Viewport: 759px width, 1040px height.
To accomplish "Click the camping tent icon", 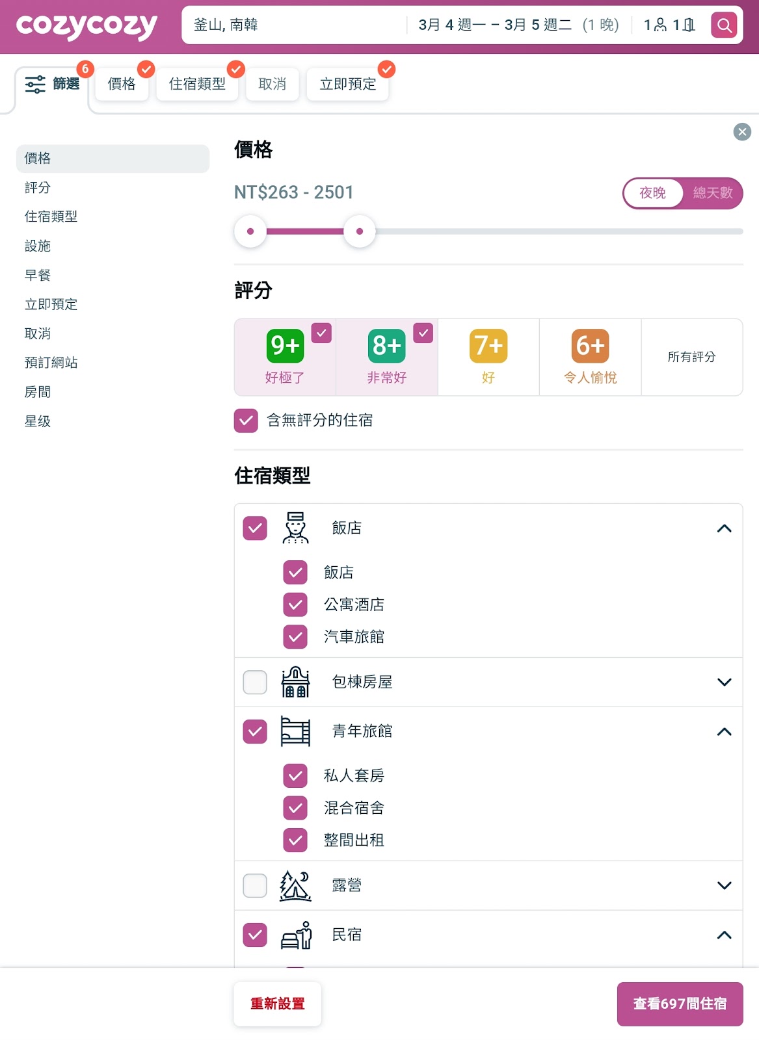I will click(295, 885).
